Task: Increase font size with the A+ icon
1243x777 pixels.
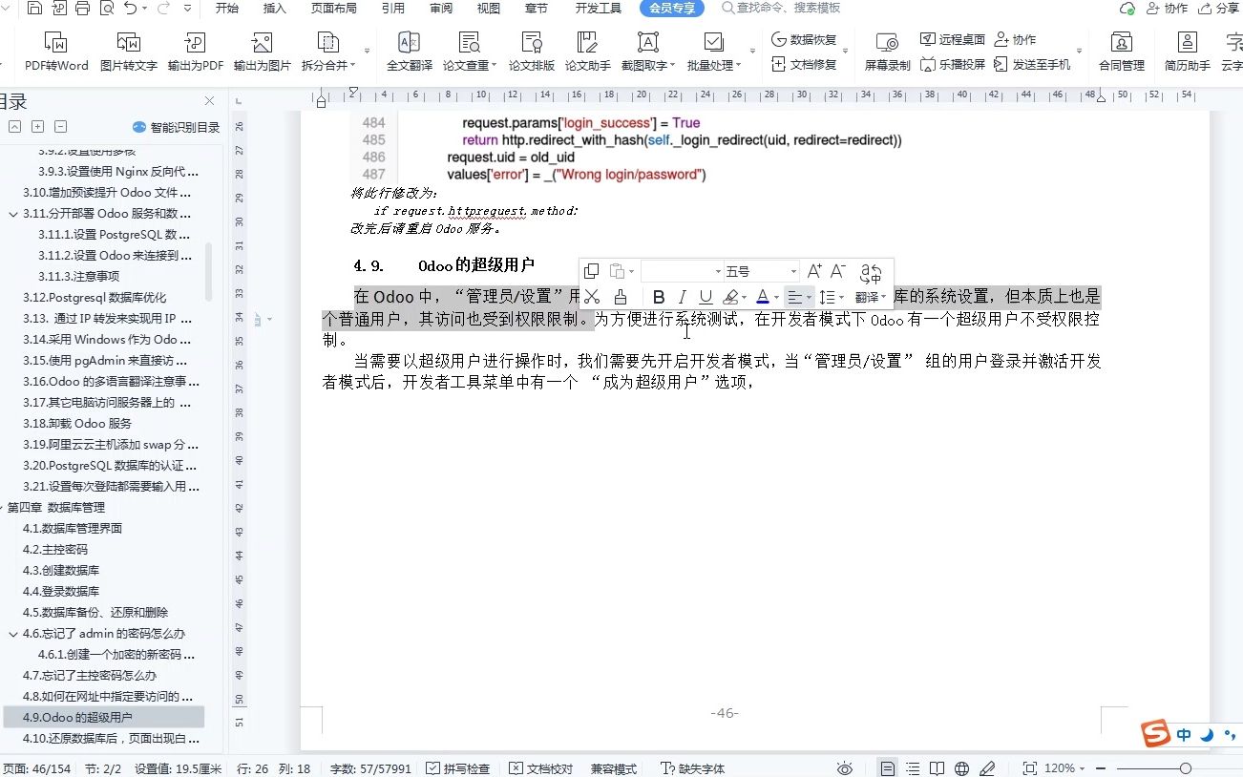Action: [813, 271]
